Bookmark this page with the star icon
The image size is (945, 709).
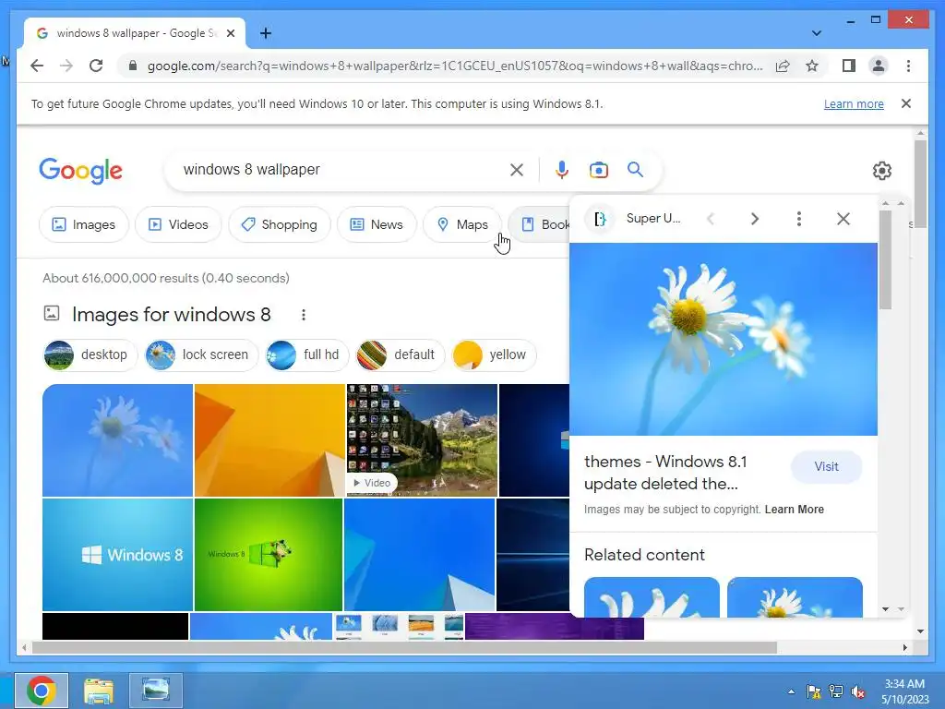click(812, 66)
